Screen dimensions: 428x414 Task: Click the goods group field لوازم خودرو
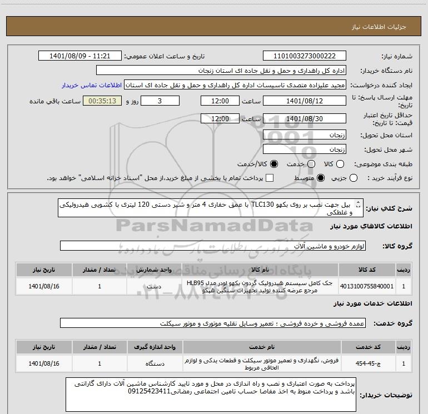(213, 246)
